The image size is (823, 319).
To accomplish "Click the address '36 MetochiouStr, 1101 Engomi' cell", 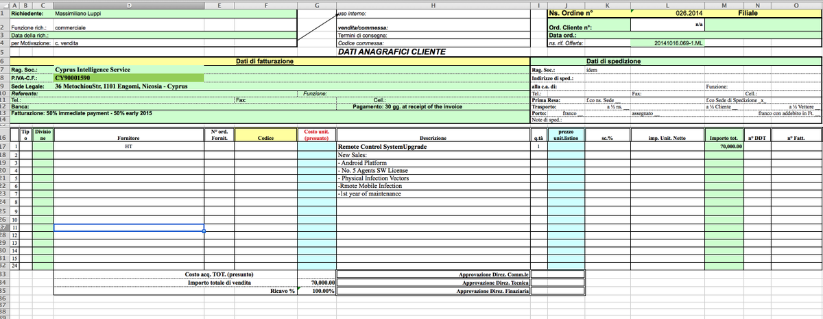I will [x=129, y=86].
